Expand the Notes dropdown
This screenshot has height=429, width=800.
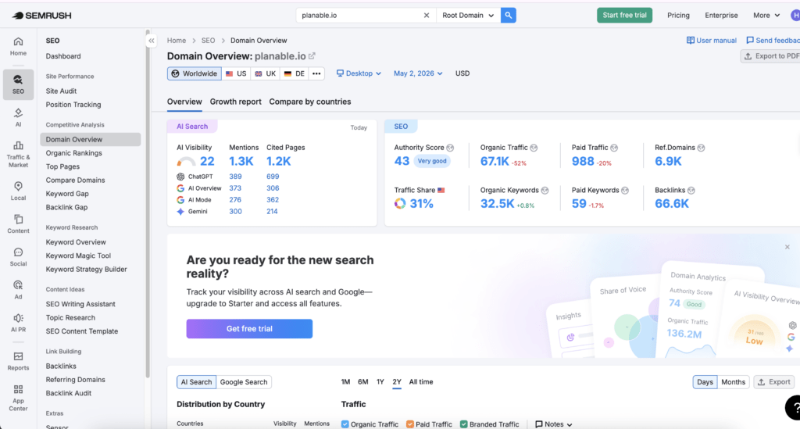554,424
